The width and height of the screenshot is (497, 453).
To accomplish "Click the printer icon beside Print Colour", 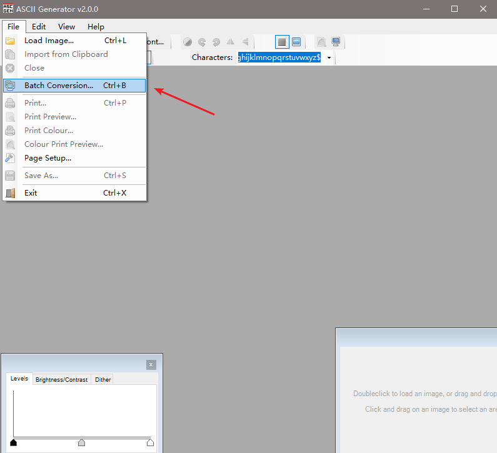I will 10,130.
